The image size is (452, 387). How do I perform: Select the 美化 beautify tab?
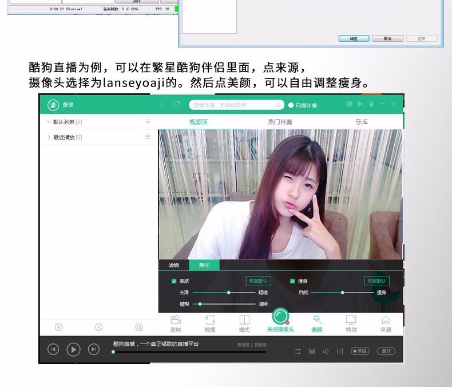click(x=204, y=265)
